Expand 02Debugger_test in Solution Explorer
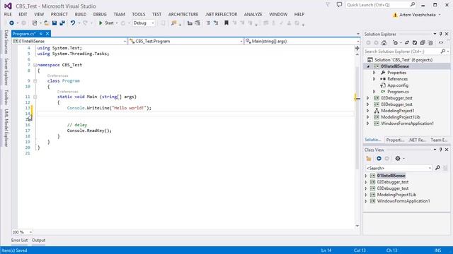The width and height of the screenshot is (453, 254). [x=368, y=98]
